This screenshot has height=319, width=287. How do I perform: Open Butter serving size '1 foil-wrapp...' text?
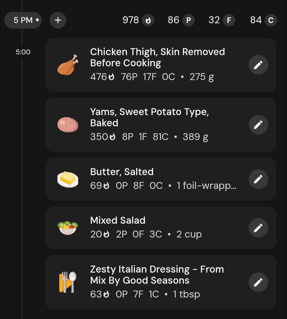206,186
